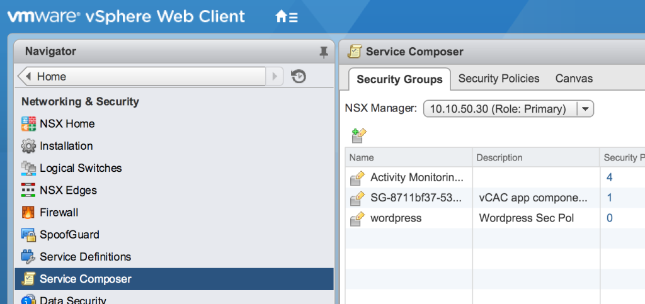
Task: Click the vmware vSphere Web Client logo
Action: (x=126, y=17)
